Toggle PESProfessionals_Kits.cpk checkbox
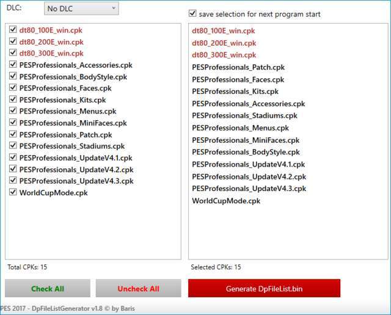 (x=13, y=99)
